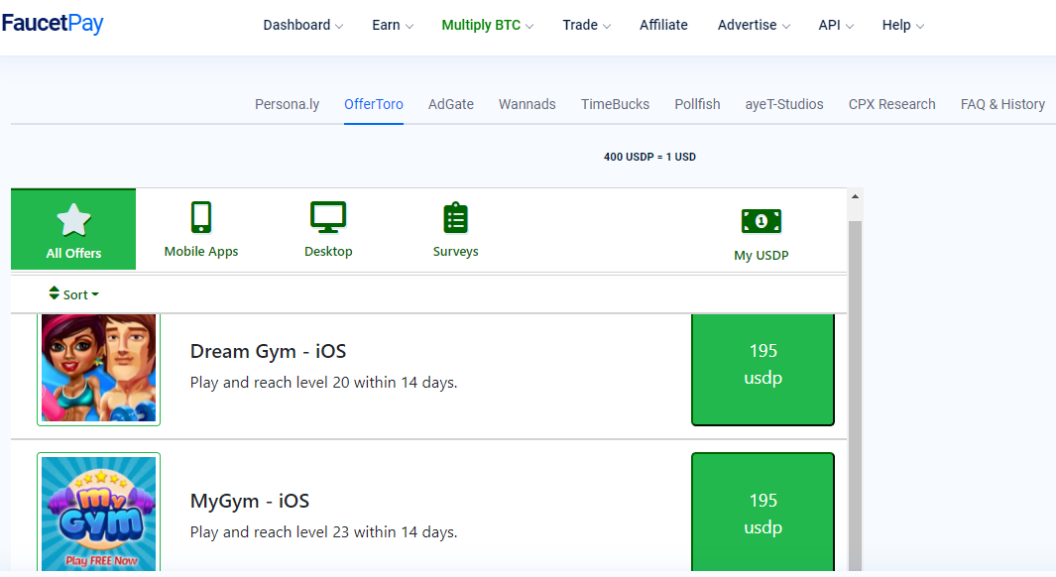This screenshot has height=577, width=1056.
Task: Click the MyGym 195 usdp button
Action: pyautogui.click(x=763, y=512)
